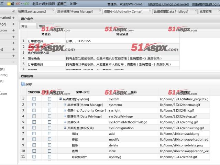Open weather 详细 details link

pyautogui.click(x=74, y=4)
